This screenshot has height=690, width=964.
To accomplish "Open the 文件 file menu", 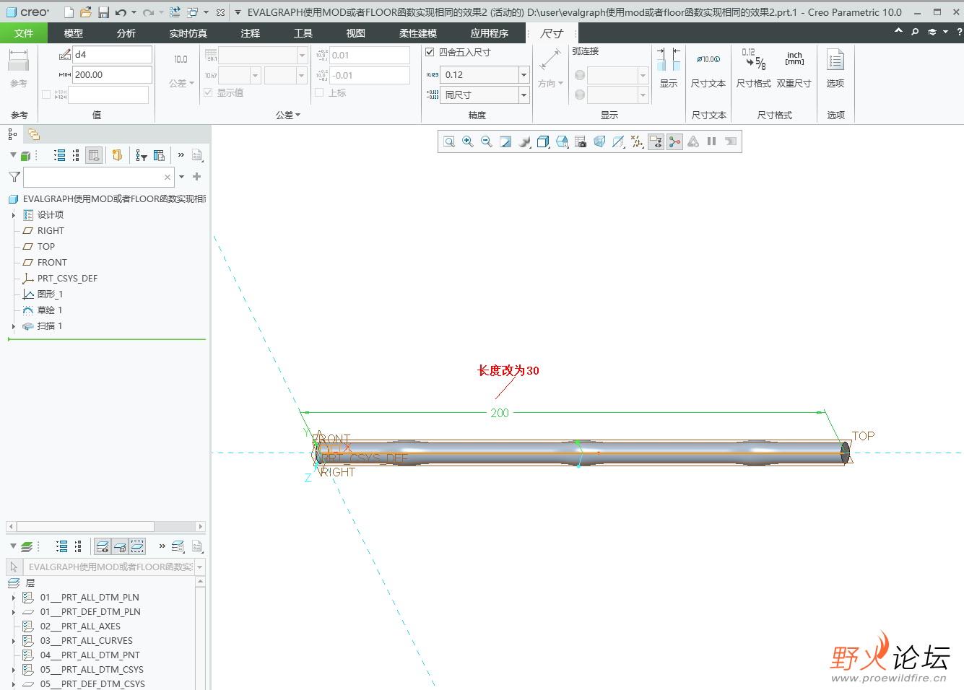I will tap(24, 33).
